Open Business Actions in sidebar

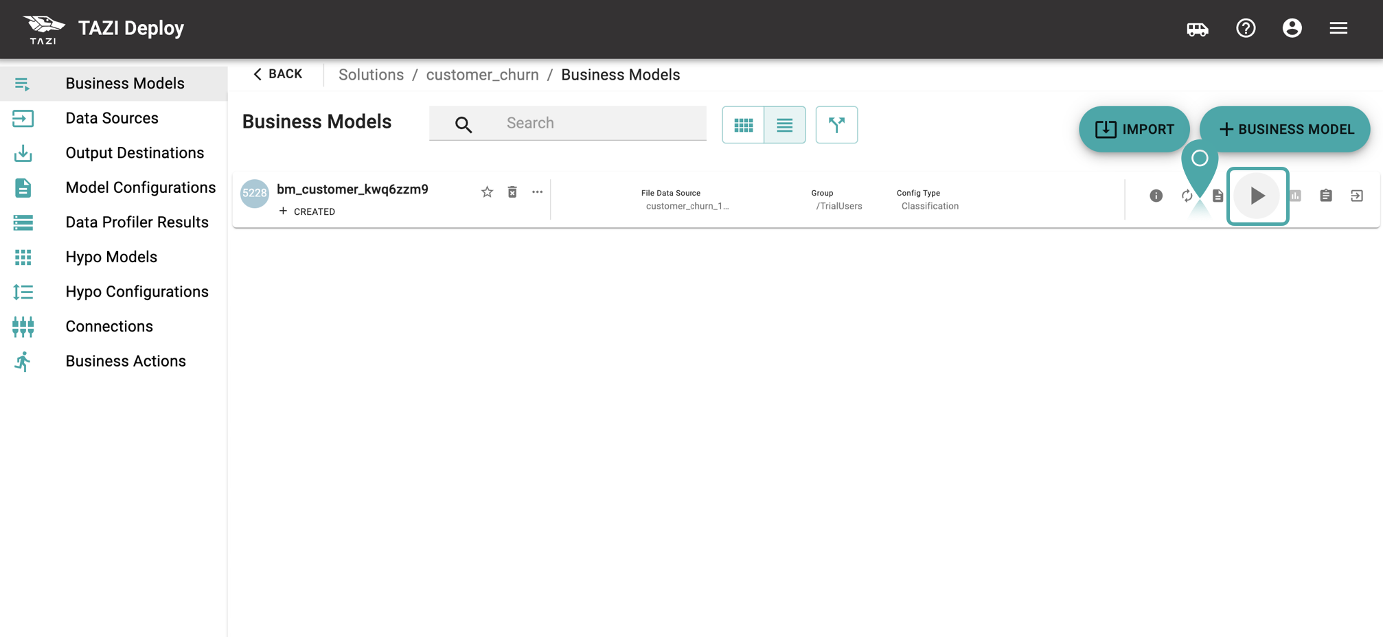tap(113, 361)
